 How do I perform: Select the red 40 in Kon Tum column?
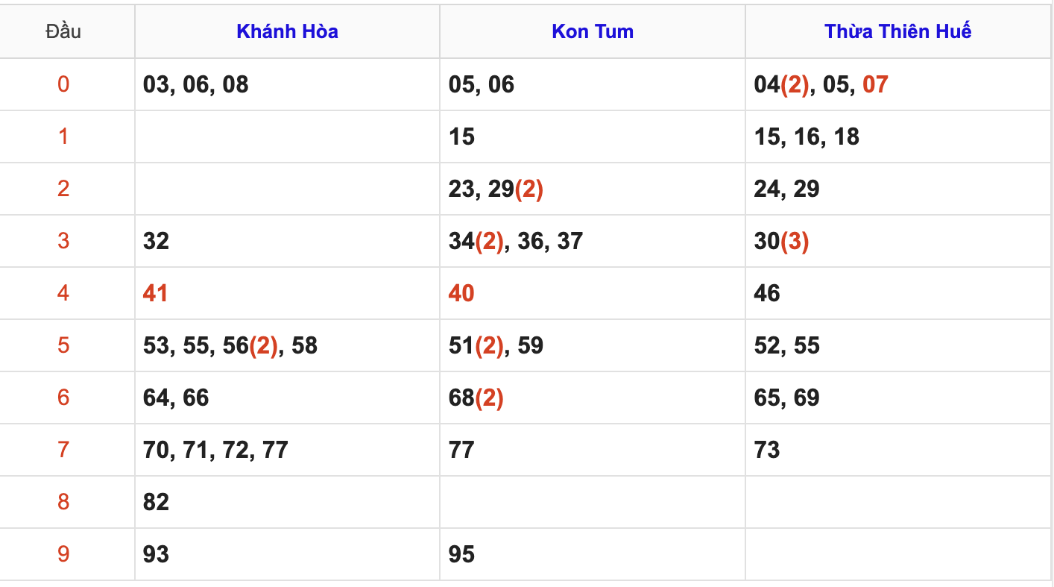461,293
